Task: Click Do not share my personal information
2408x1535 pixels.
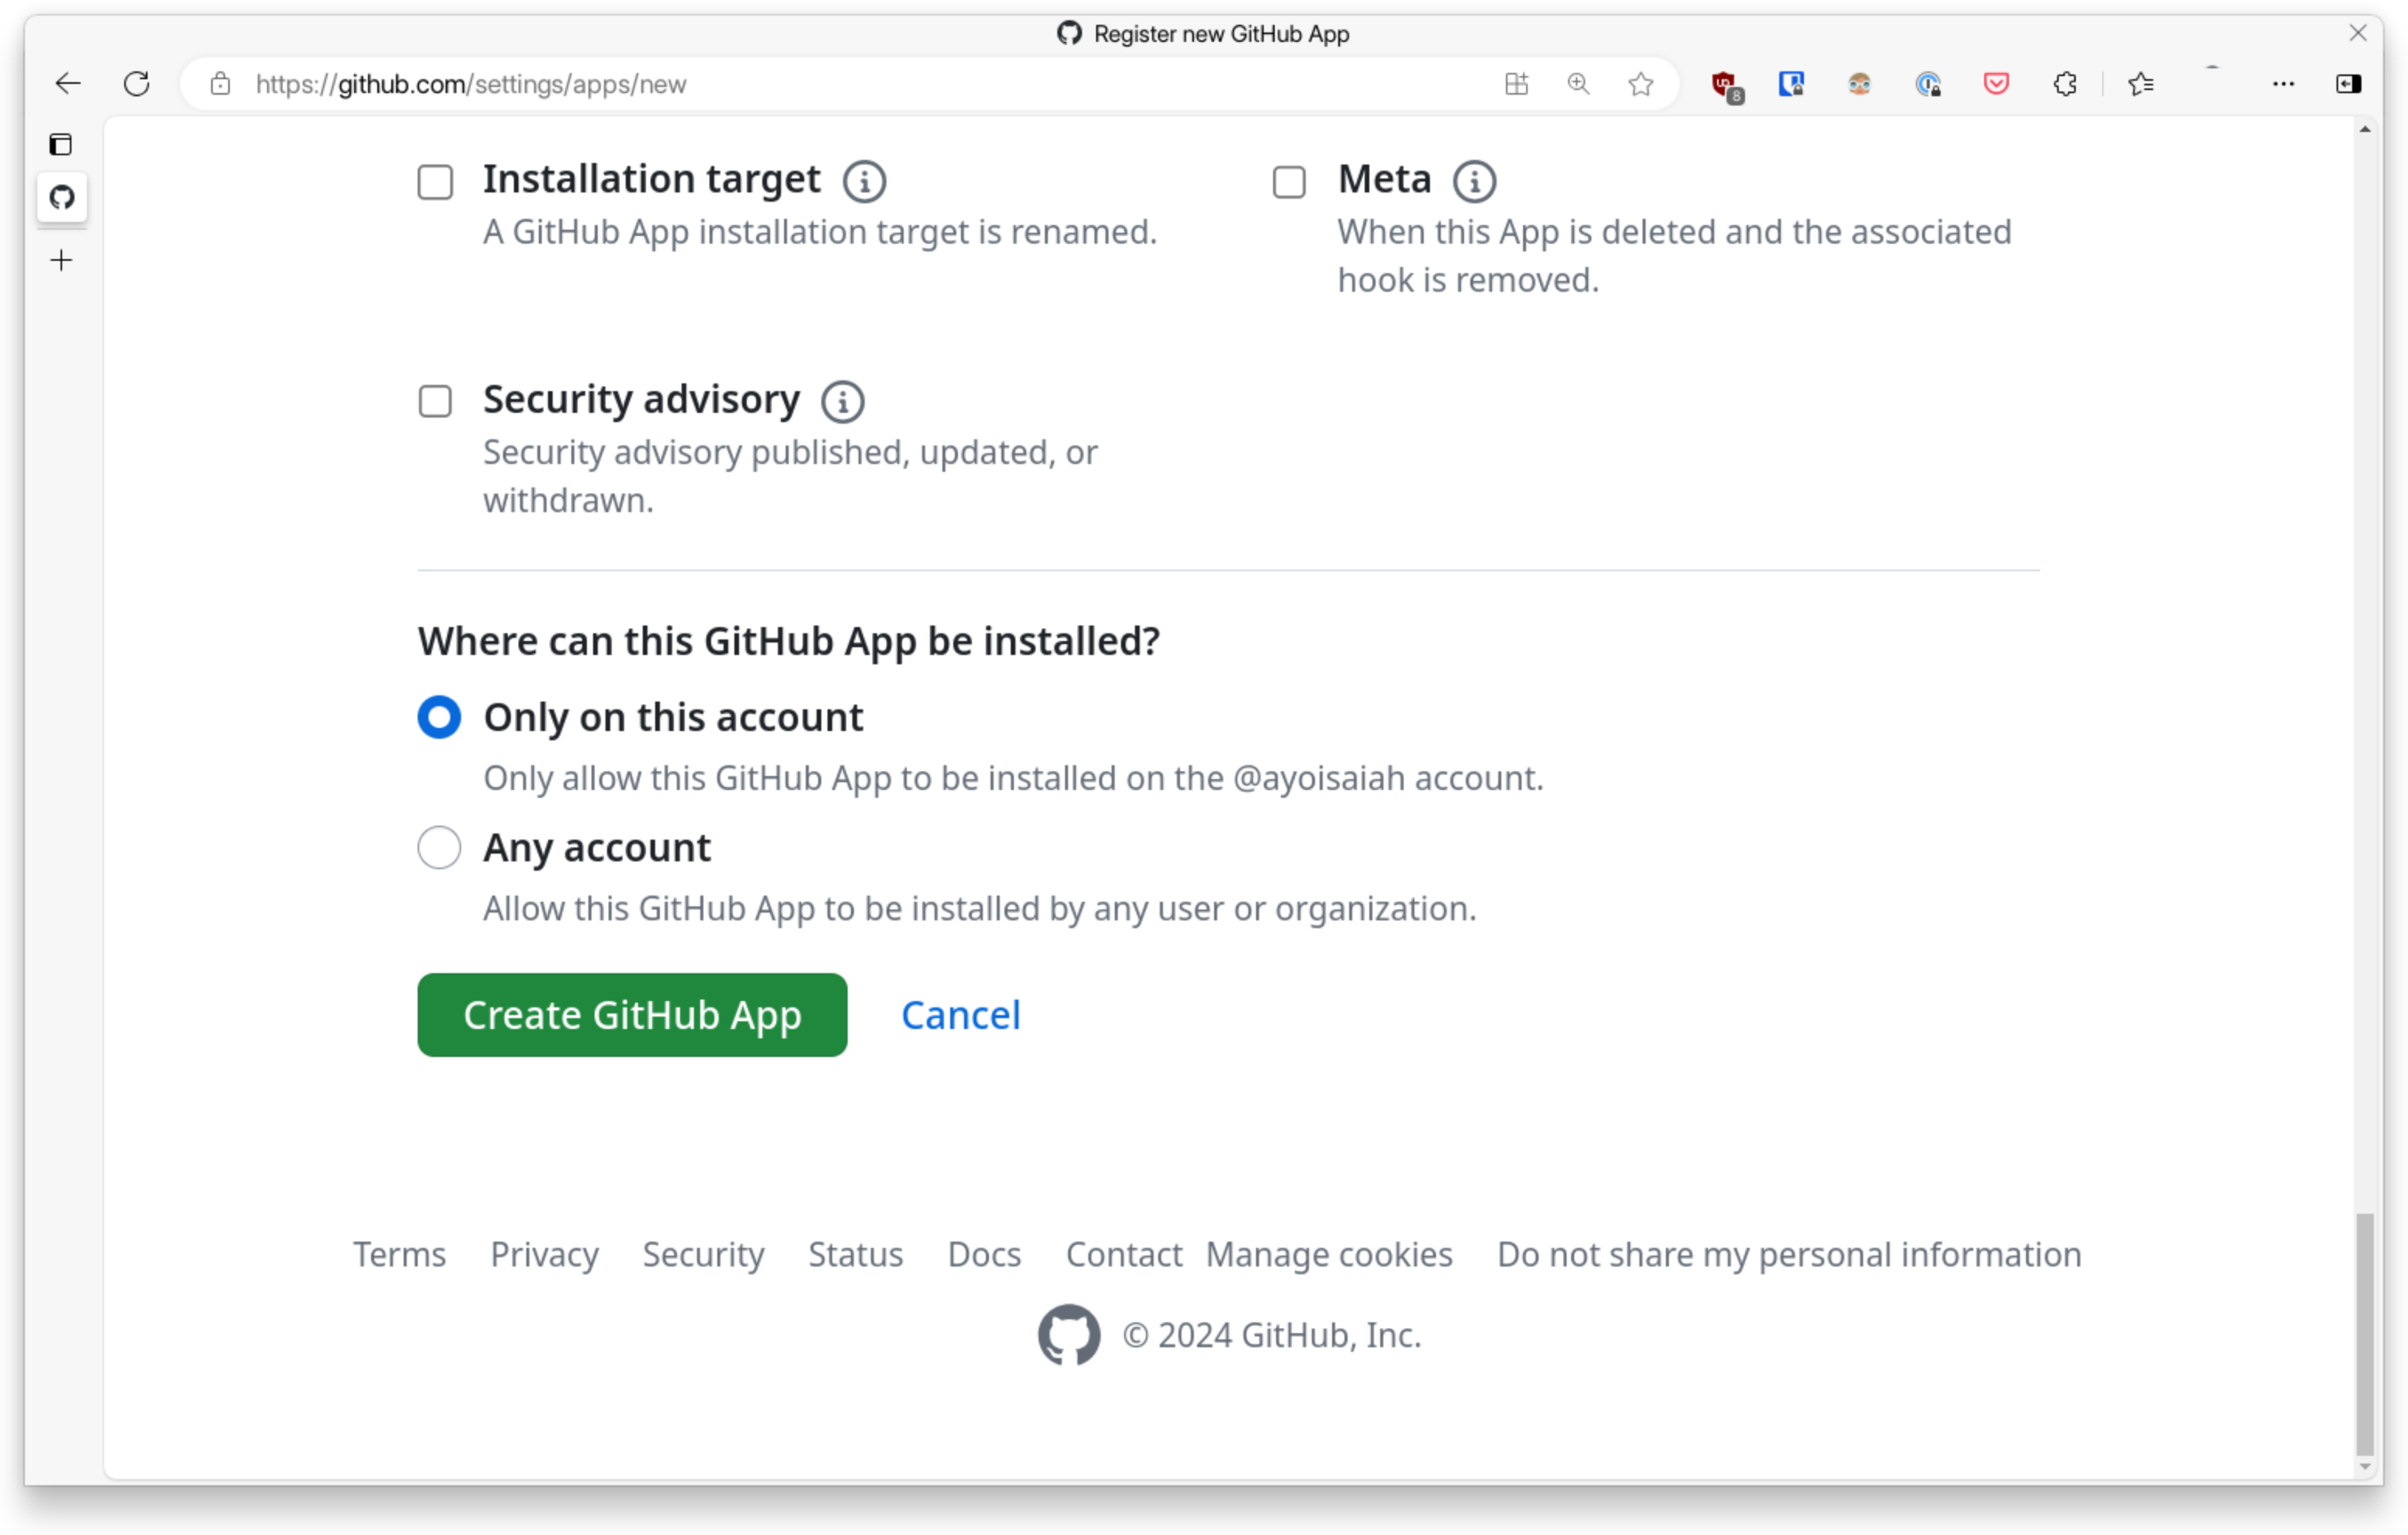Action: [1789, 1253]
